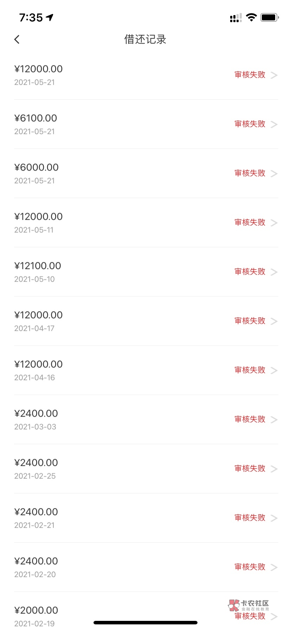This screenshot has height=630, width=291.
Task: Expand chevron of the ¥12100.00 record
Action: [274, 272]
